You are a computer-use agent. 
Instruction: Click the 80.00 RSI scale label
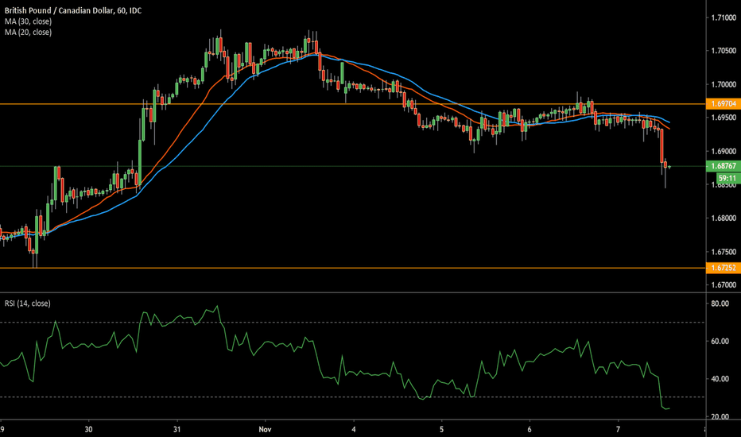(x=720, y=304)
